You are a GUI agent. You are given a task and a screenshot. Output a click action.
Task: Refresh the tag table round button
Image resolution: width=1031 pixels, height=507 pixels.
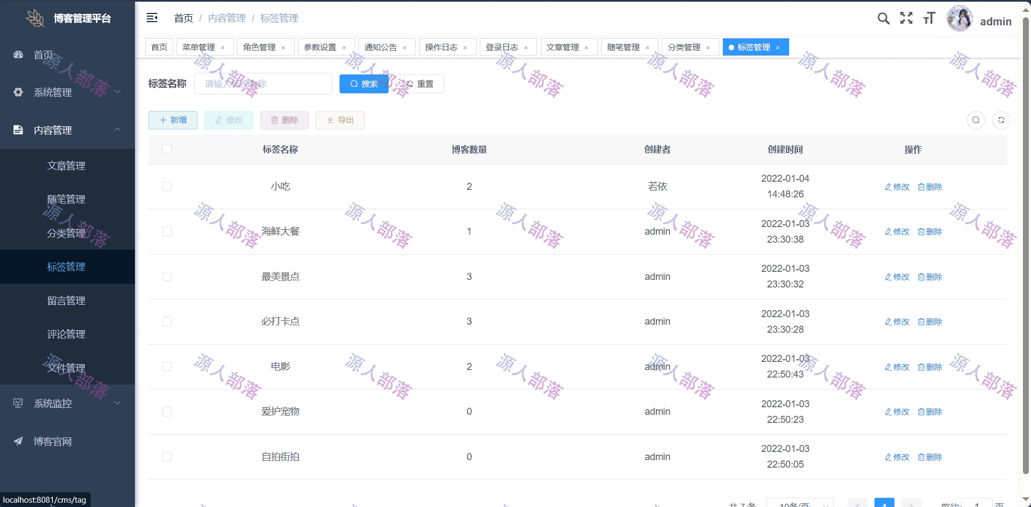1001,120
